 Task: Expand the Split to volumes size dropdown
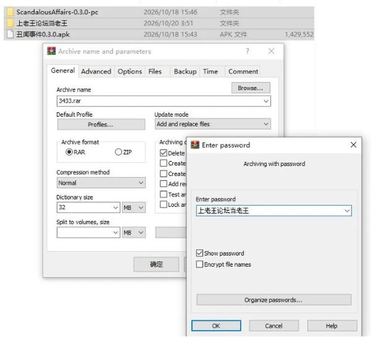(116, 233)
